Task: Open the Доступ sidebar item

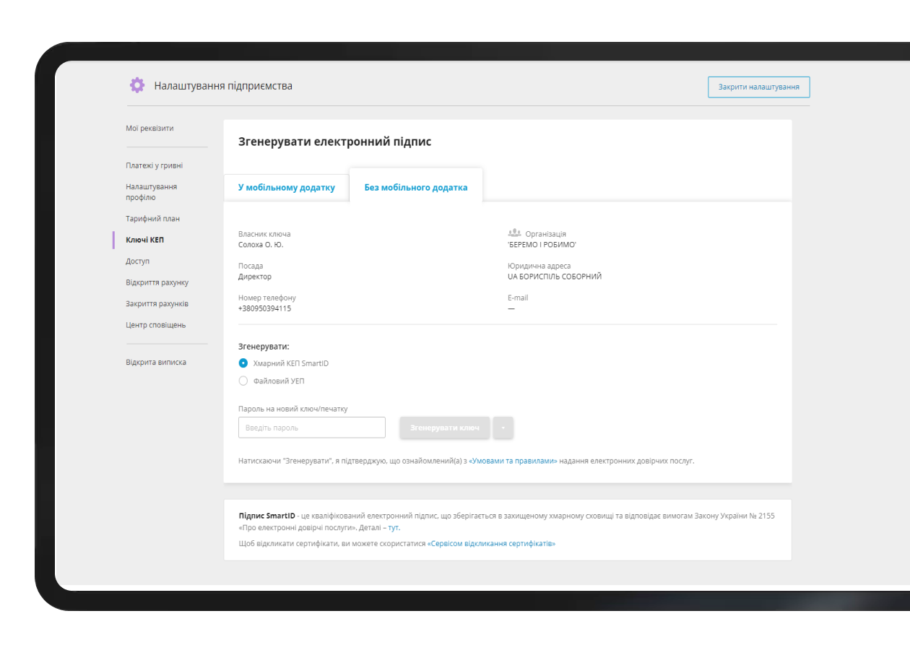Action: coord(137,261)
